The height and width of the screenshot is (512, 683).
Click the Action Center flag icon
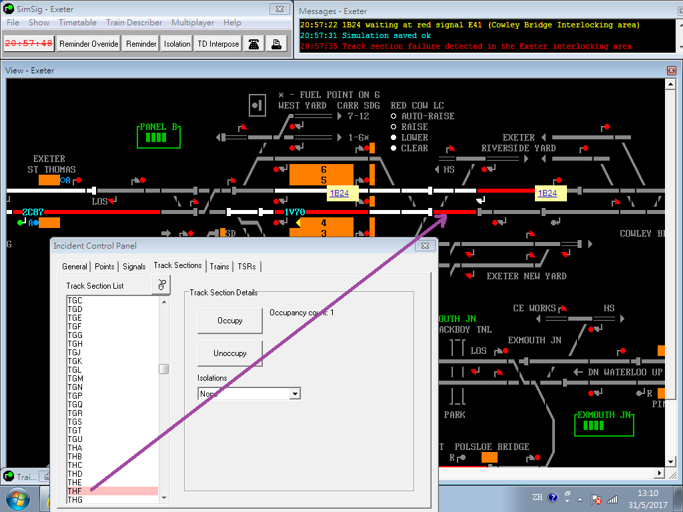[596, 499]
